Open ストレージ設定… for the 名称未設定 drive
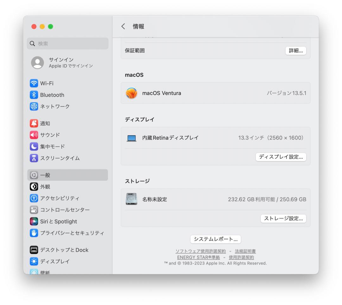342x305 pixels. (283, 219)
